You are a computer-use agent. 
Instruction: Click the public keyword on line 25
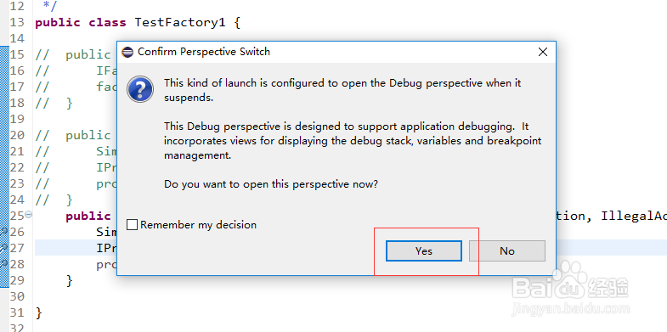point(88,216)
